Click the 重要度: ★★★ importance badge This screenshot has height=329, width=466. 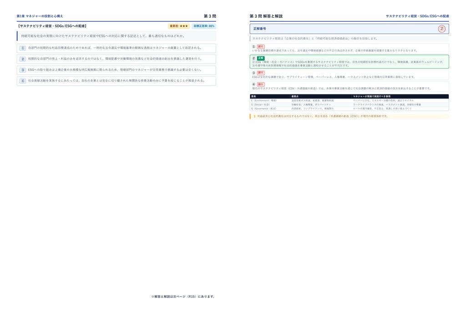coord(179,26)
